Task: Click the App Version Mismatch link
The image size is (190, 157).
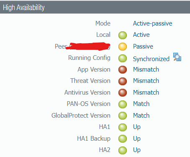Action: click(146, 69)
